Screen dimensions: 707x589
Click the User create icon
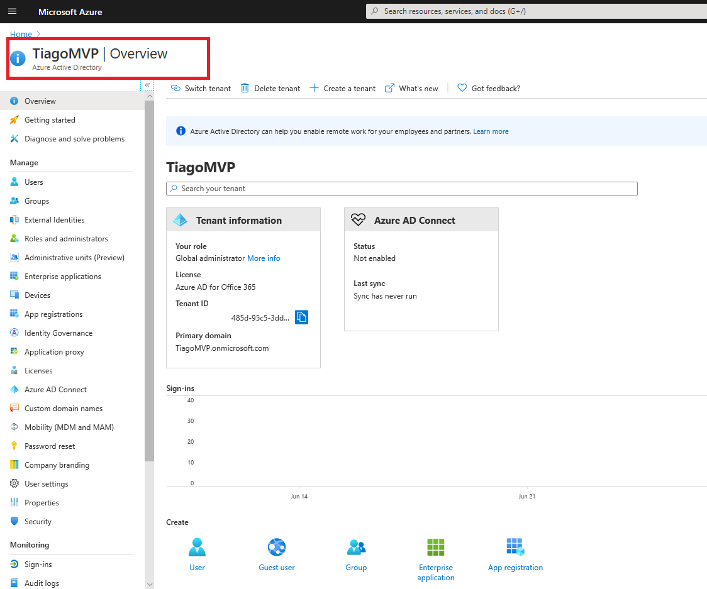(x=197, y=547)
